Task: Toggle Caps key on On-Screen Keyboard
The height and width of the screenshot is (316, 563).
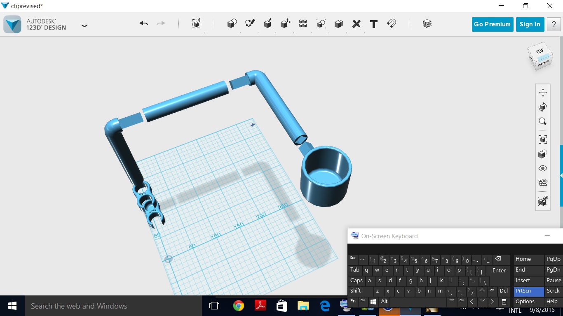Action: point(356,281)
